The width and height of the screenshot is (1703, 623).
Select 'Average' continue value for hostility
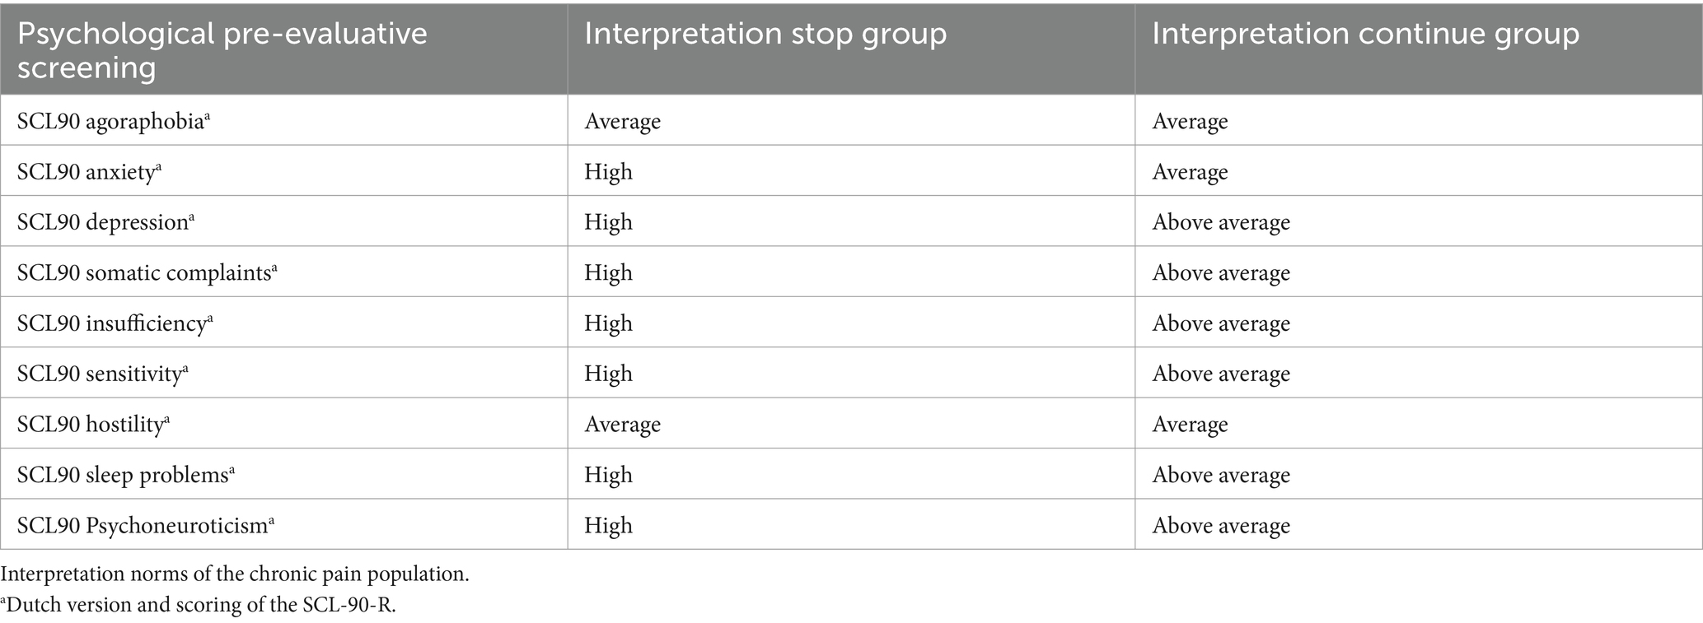(x=1190, y=424)
